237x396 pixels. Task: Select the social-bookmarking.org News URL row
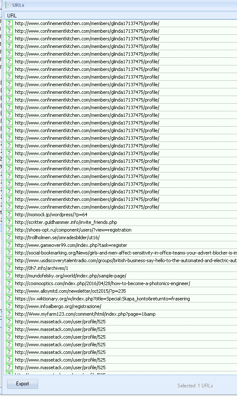tap(121, 252)
